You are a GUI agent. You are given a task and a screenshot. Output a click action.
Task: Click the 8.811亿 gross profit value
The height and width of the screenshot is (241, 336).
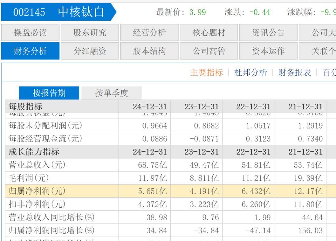[204, 178]
